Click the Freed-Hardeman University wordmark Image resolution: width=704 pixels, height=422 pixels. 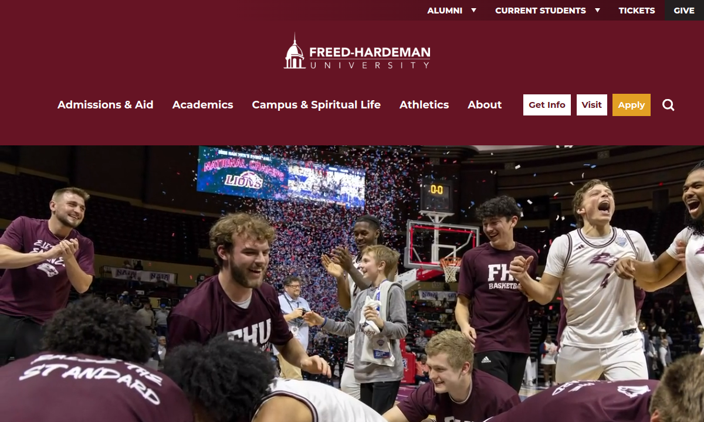370,57
